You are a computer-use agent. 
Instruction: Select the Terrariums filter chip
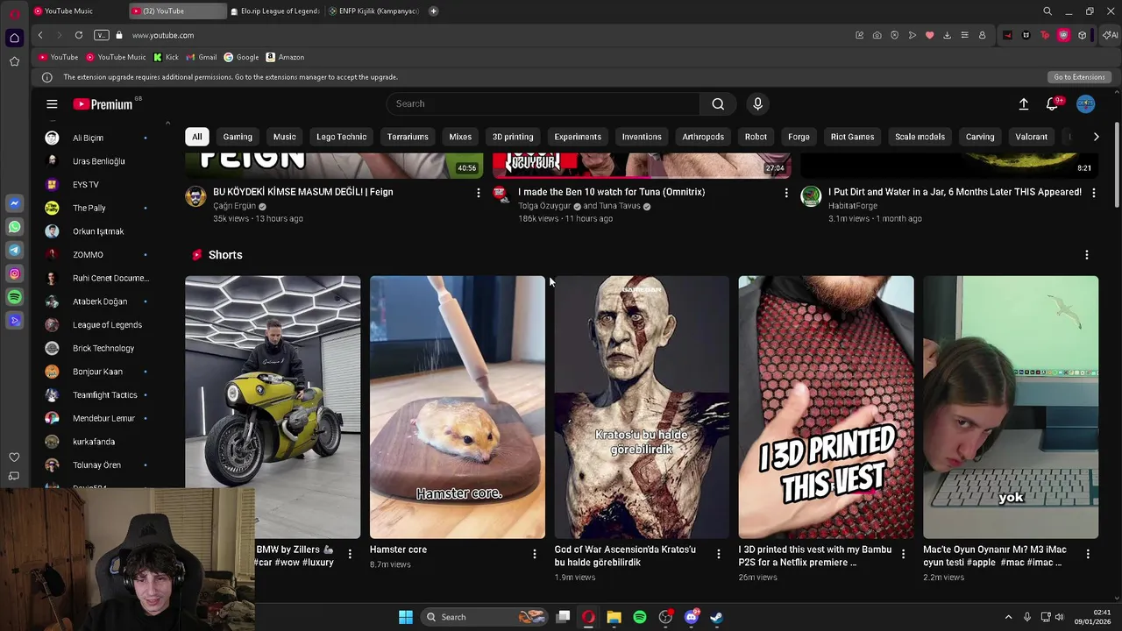click(408, 137)
